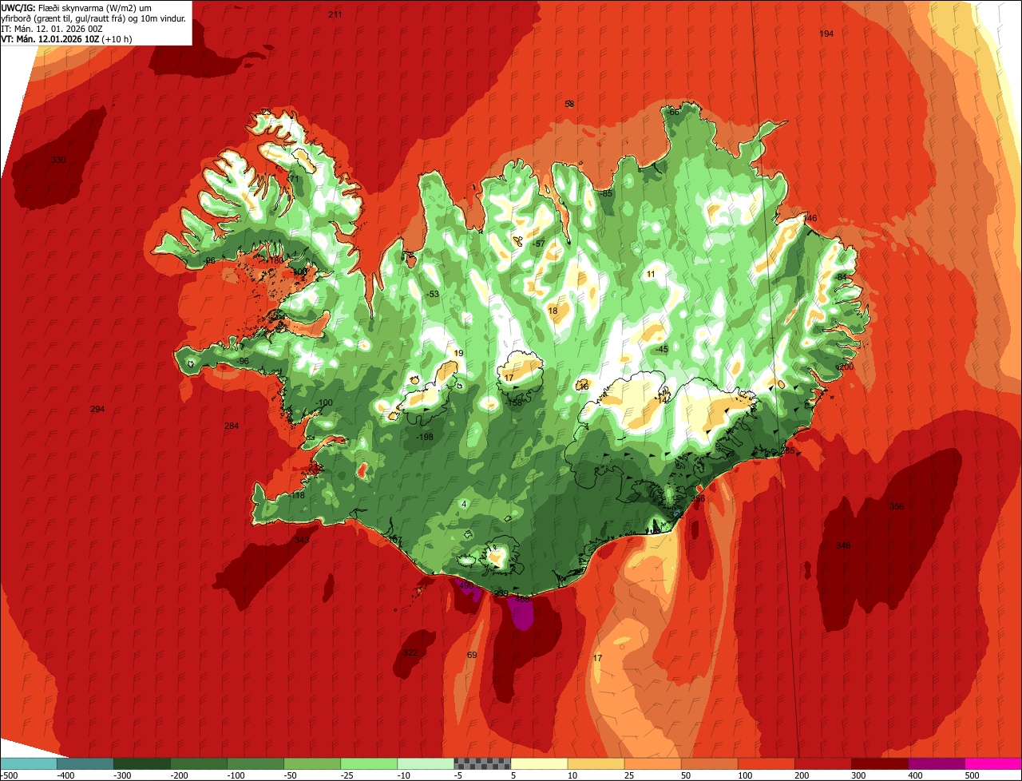Select the orange 25 to 50 legend swatch
This screenshot has height=781, width=1022.
coord(652,763)
